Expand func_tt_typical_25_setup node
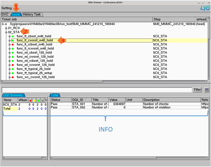Viewport: 211px width, 167px height. pyautogui.click(x=10, y=73)
